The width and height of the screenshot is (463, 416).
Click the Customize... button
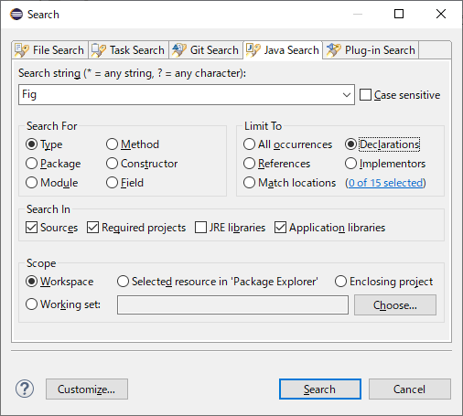(87, 389)
